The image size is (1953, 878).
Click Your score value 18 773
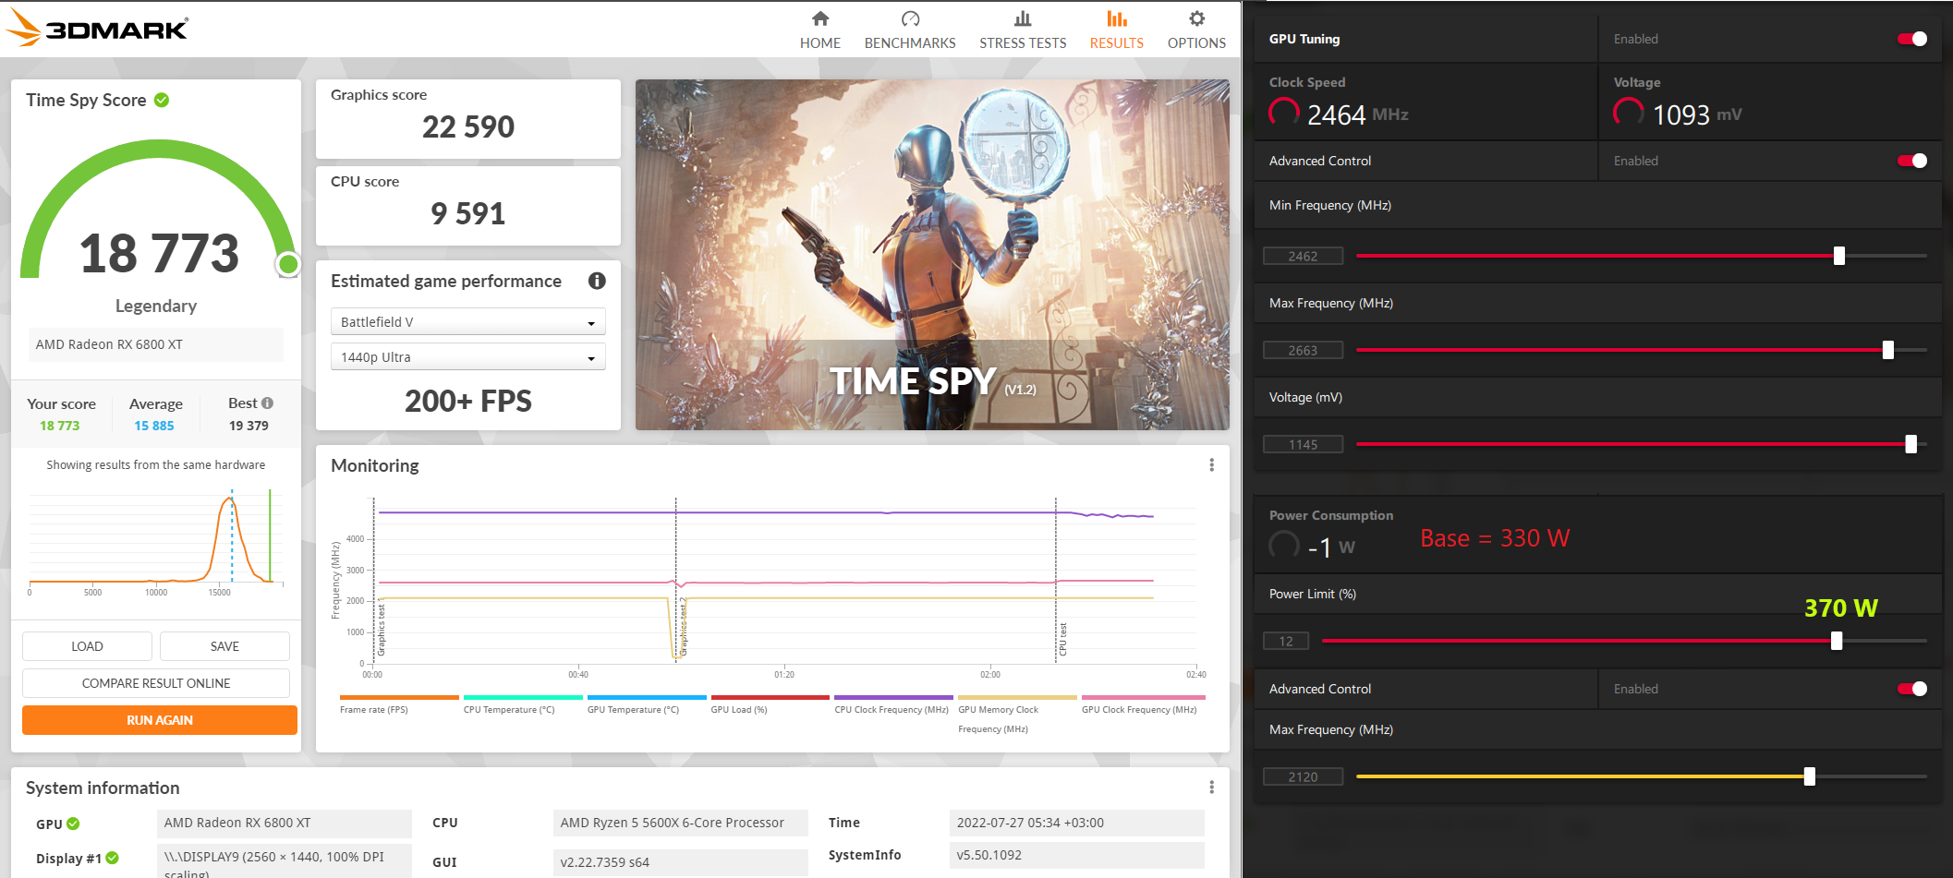coord(60,426)
